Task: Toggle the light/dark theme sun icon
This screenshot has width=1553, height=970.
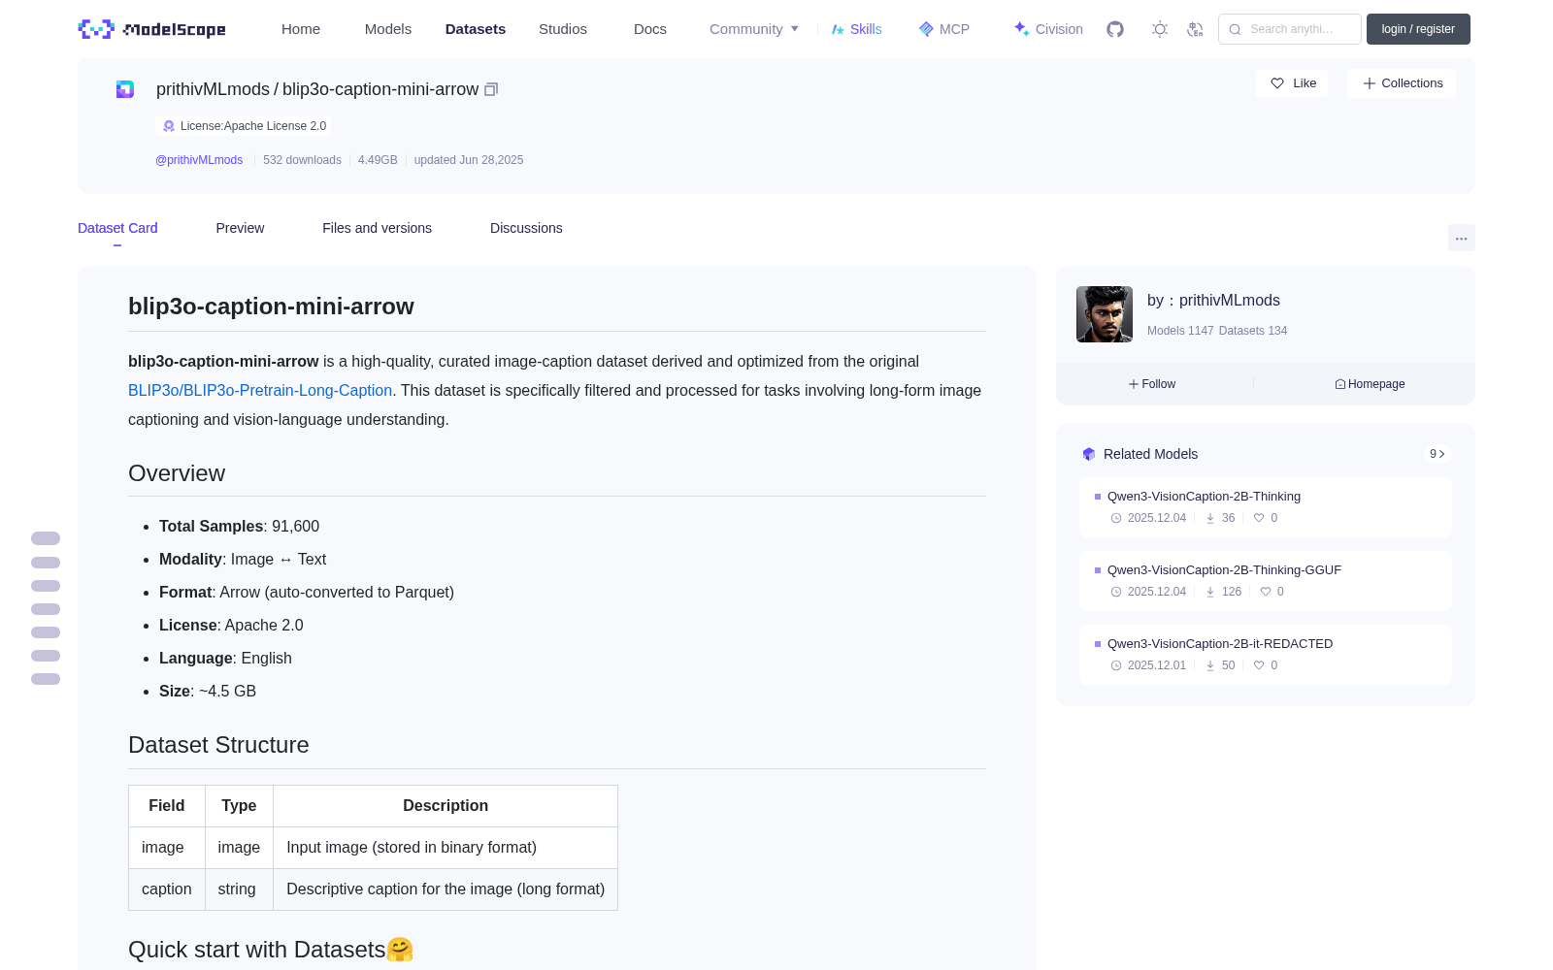Action: pyautogui.click(x=1160, y=29)
